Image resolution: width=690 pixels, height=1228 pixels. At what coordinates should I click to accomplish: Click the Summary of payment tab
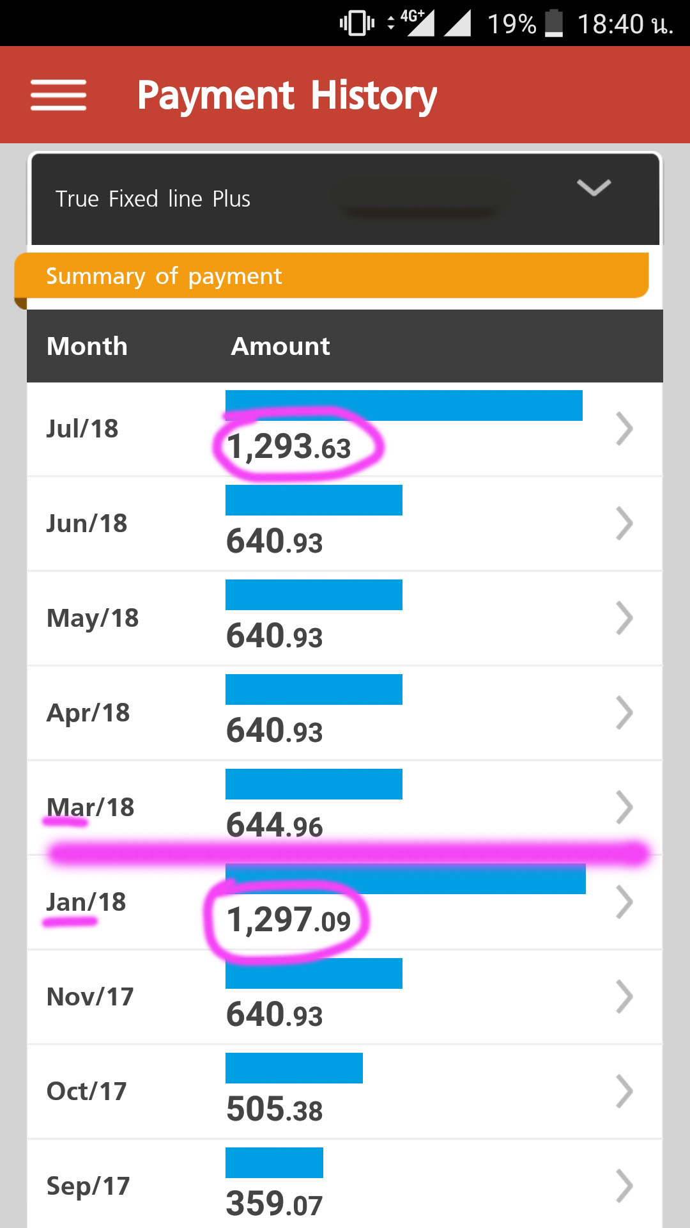pyautogui.click(x=164, y=276)
